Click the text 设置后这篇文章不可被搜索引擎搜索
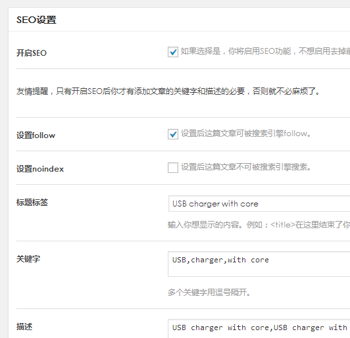The image size is (350, 338). click(x=246, y=167)
